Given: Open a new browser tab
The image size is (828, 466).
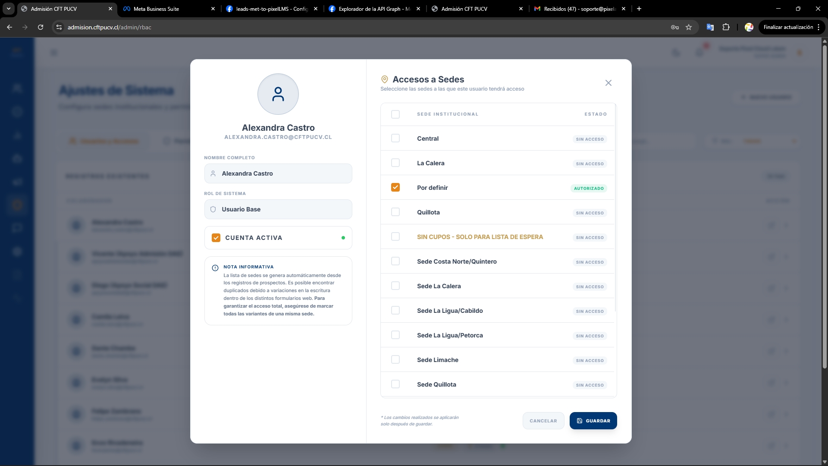Looking at the screenshot, I should (x=639, y=9).
